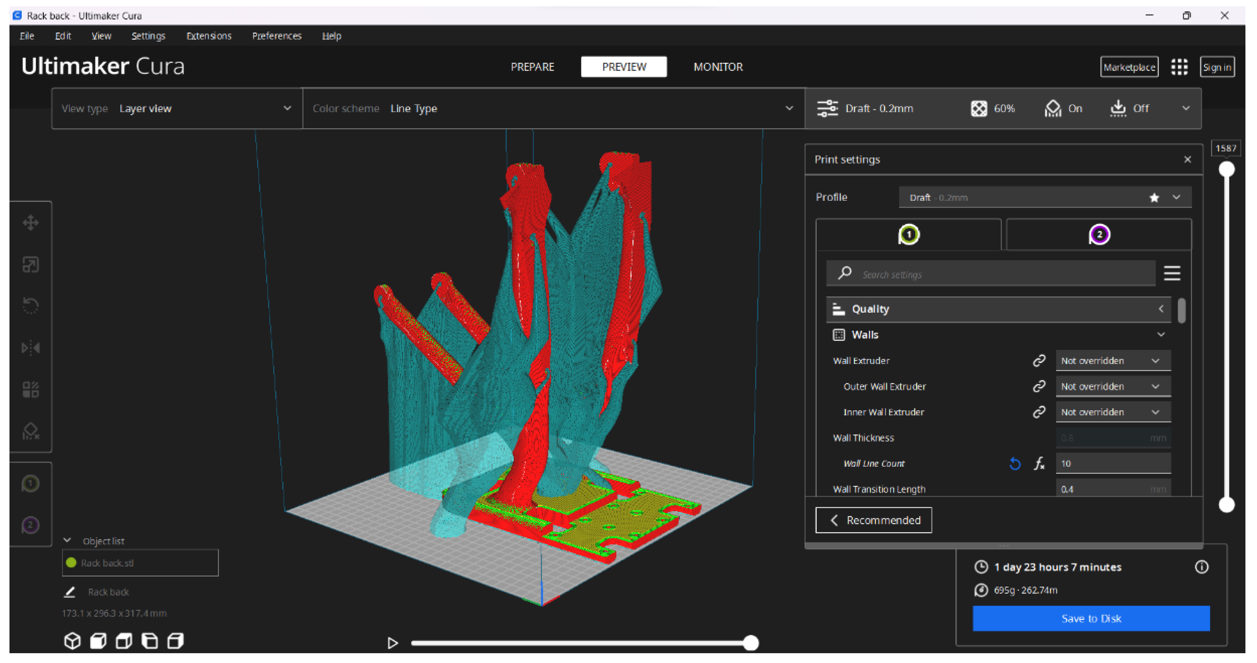Click the Save to Disk button
Screen dimensions: 1257x663
tap(1091, 618)
